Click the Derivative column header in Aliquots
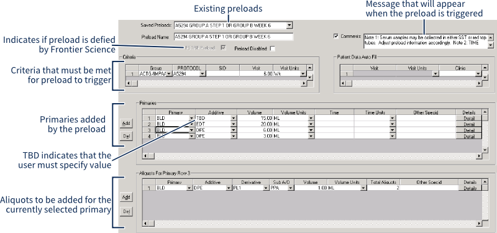 point(251,182)
